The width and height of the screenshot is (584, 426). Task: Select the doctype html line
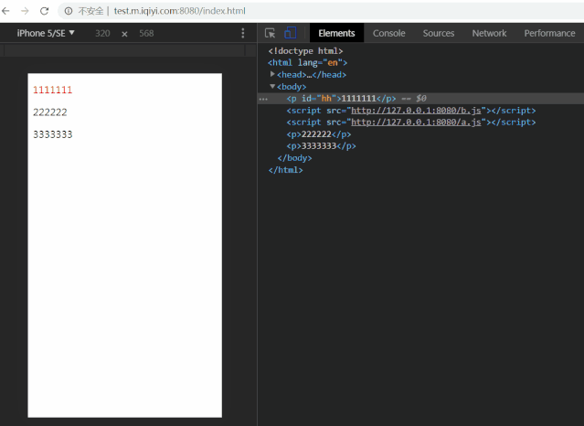305,50
